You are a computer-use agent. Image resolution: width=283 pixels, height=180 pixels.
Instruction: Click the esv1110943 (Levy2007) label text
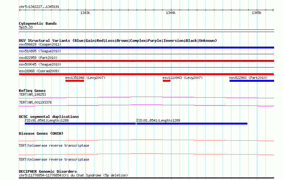[x=183, y=78]
